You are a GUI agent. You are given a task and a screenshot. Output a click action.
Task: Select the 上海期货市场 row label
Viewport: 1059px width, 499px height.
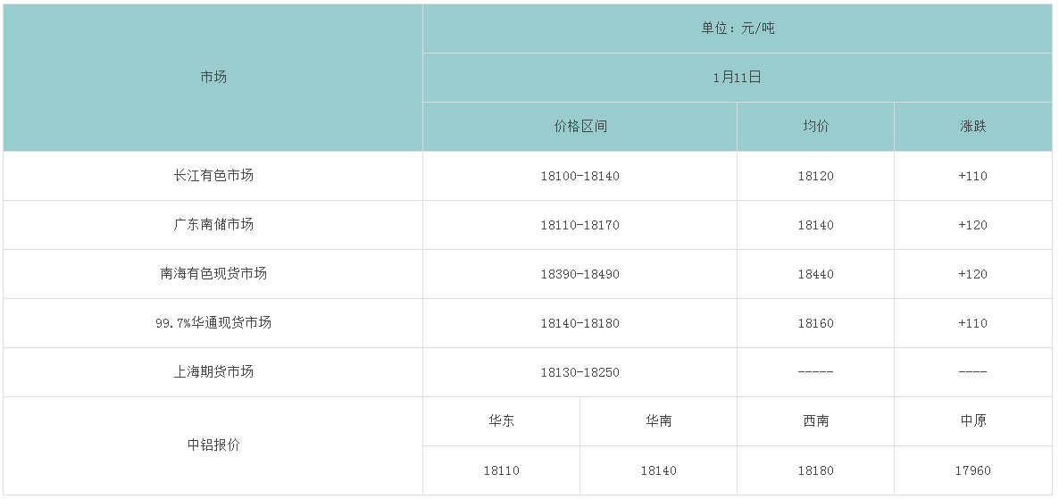(213, 372)
